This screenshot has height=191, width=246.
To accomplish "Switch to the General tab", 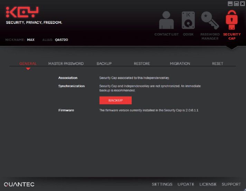I will tap(28, 63).
